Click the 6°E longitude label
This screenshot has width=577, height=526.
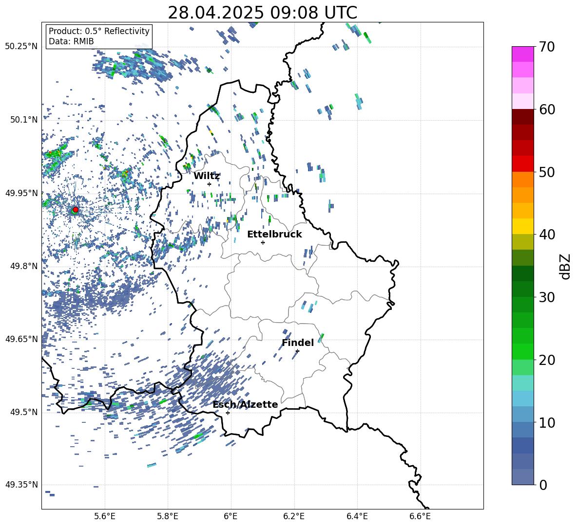pyautogui.click(x=231, y=516)
